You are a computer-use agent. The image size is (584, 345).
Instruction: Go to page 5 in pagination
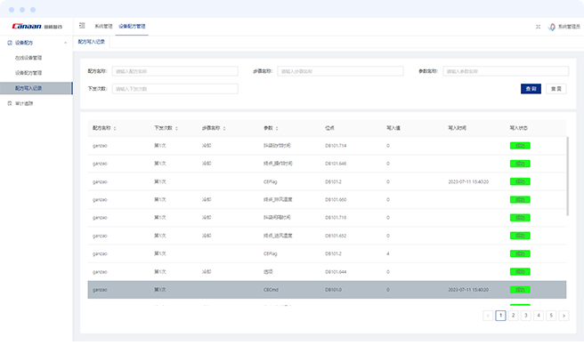pos(551,316)
